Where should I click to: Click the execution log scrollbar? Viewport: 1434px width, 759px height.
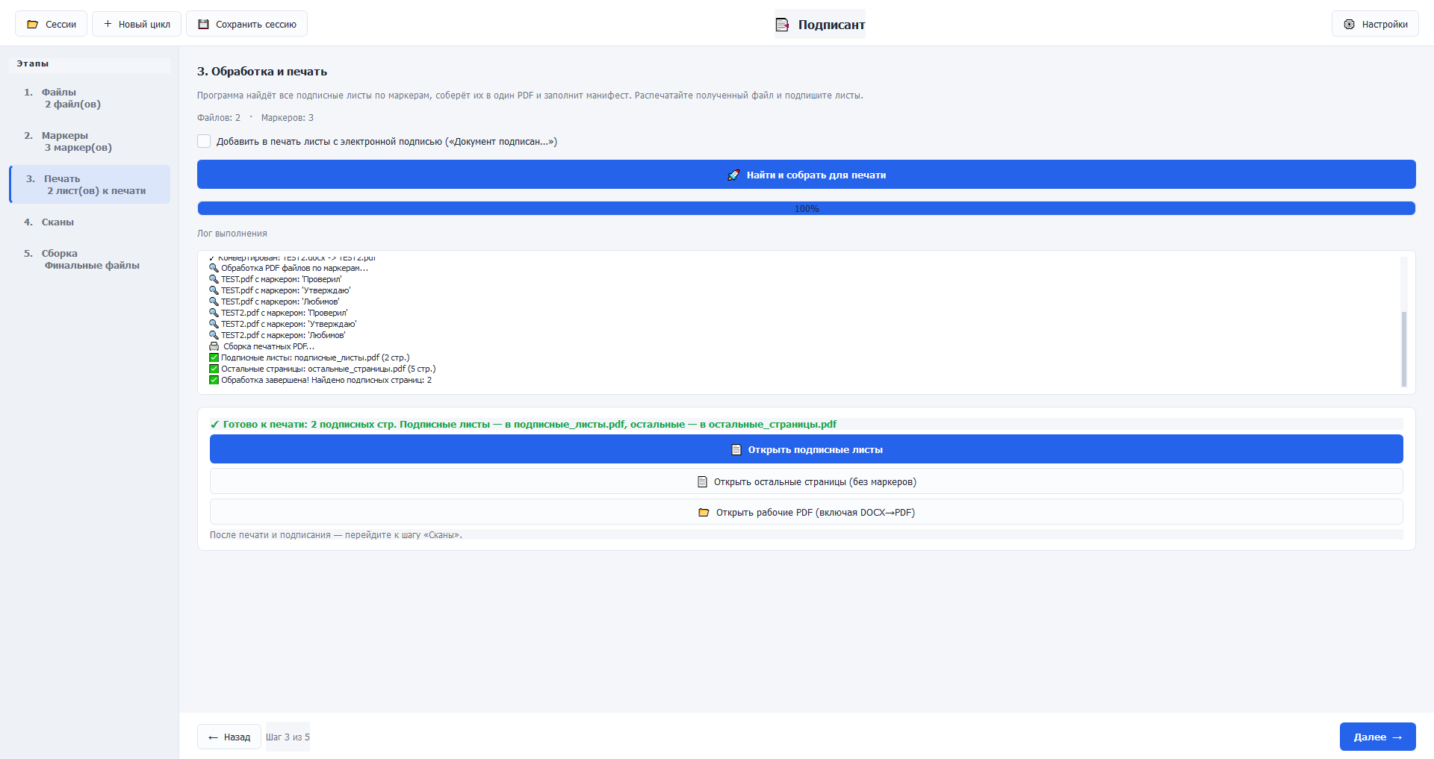(x=1404, y=349)
